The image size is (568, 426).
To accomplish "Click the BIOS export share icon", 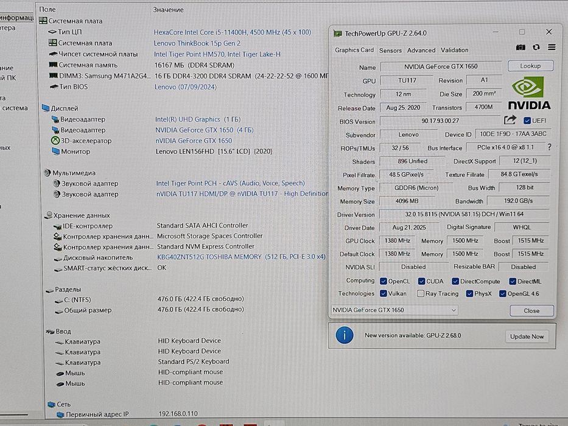I will (510, 120).
